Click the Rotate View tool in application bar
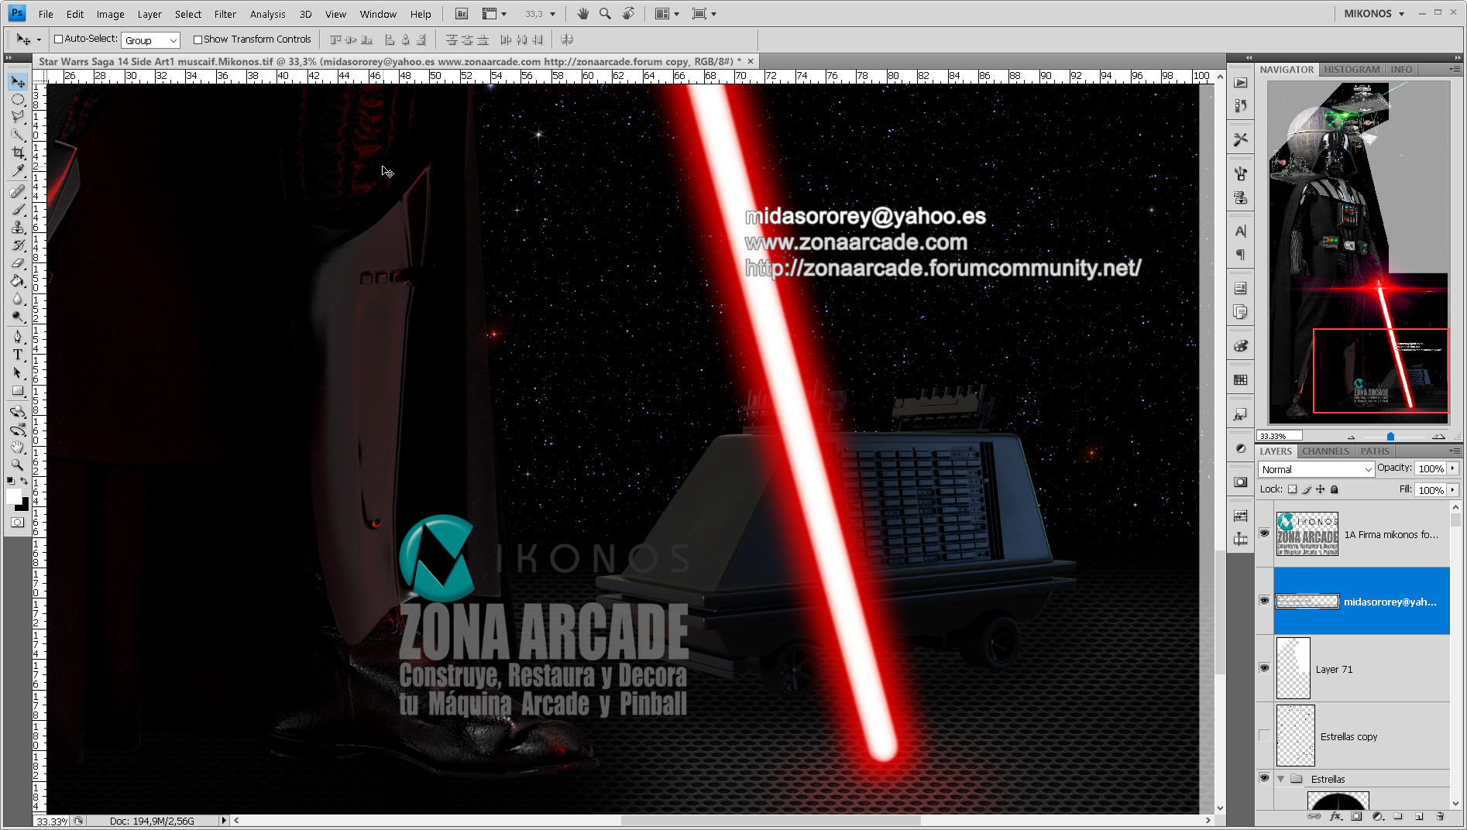1467x830 pixels. [x=629, y=14]
